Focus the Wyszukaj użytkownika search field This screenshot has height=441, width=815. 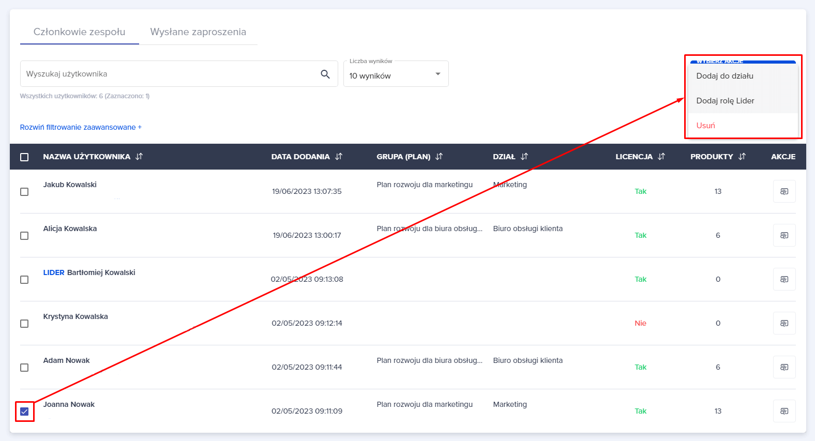[x=168, y=74]
